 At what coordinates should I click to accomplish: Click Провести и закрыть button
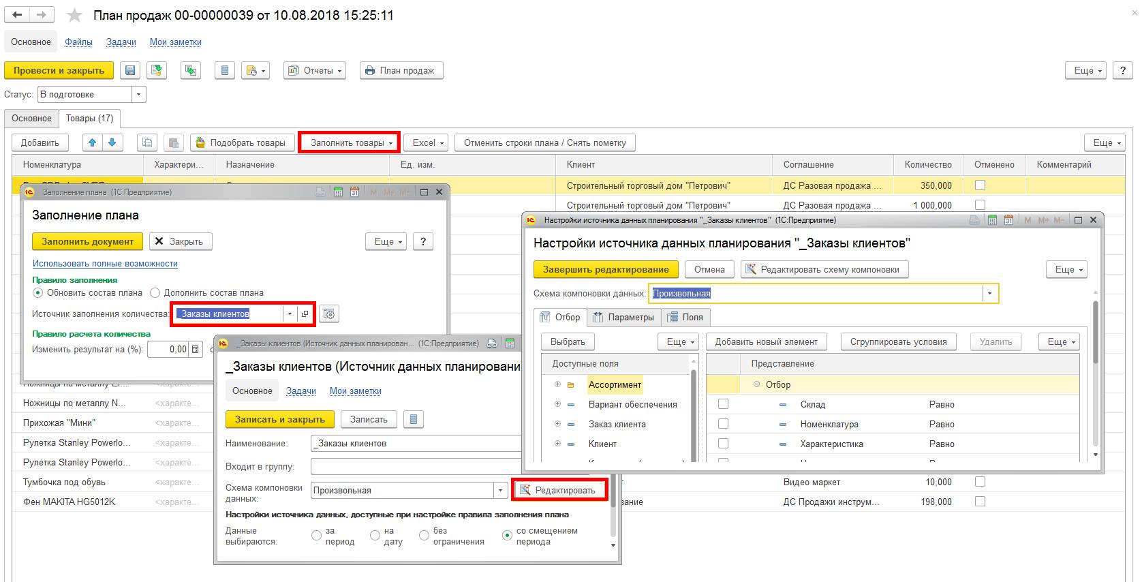59,70
